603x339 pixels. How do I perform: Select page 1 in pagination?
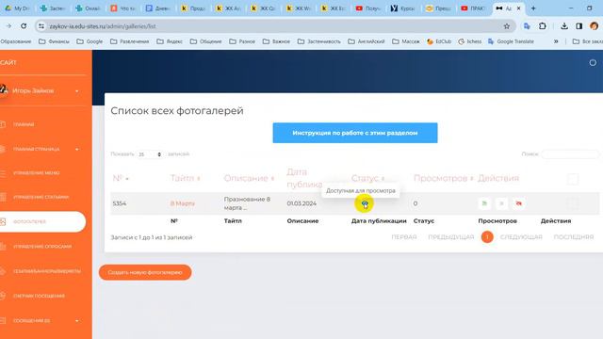point(487,237)
